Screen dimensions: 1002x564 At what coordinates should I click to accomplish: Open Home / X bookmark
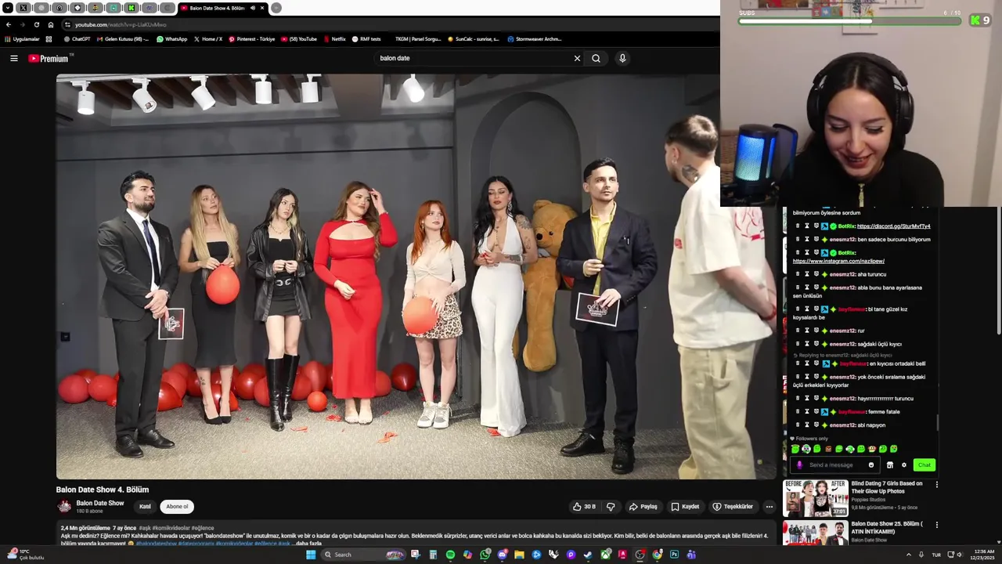207,39
